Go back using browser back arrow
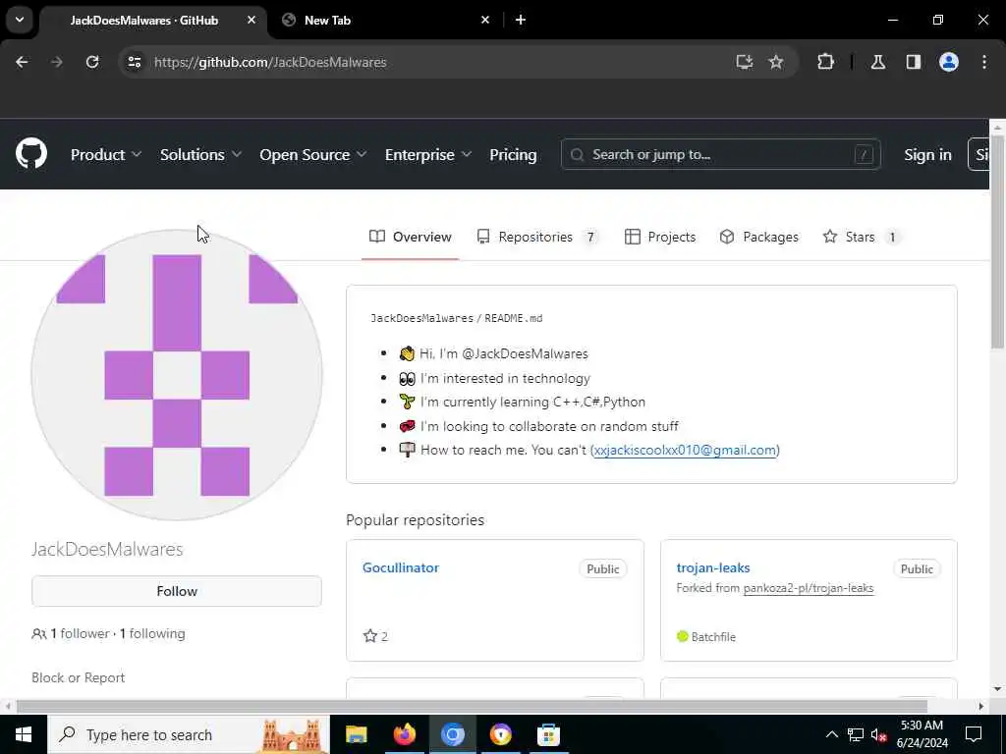Image resolution: width=1006 pixels, height=754 pixels. (x=22, y=62)
